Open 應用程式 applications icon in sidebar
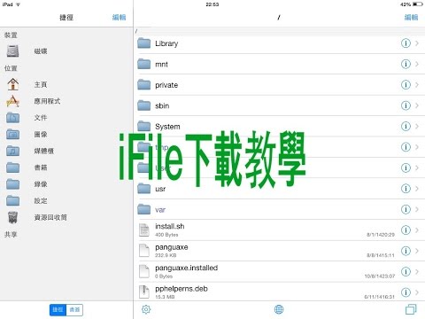Viewport: 425px width, 319px height. pos(12,101)
